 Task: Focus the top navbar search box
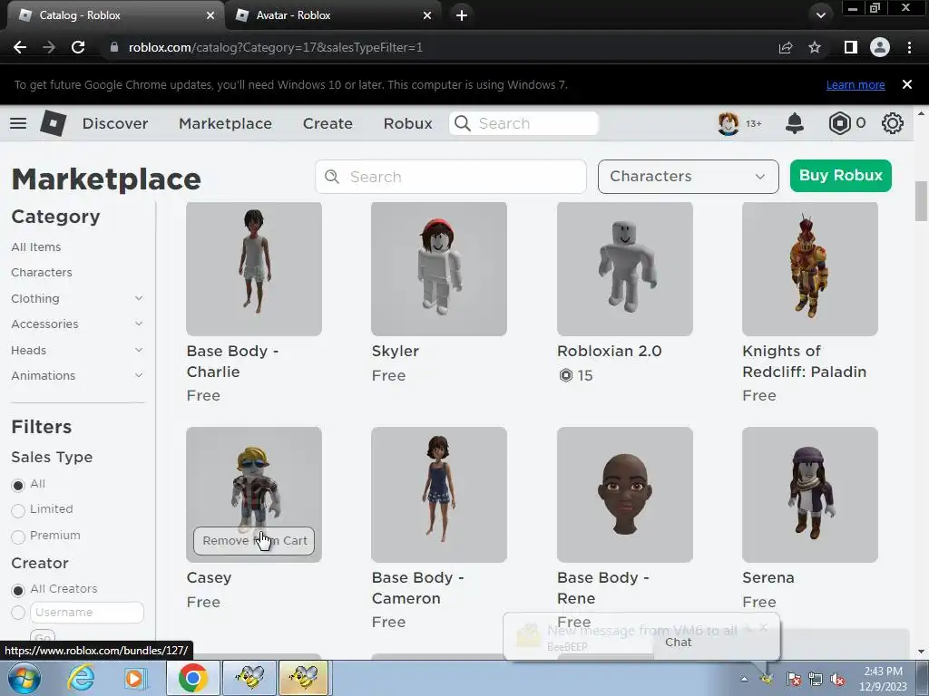pos(523,123)
